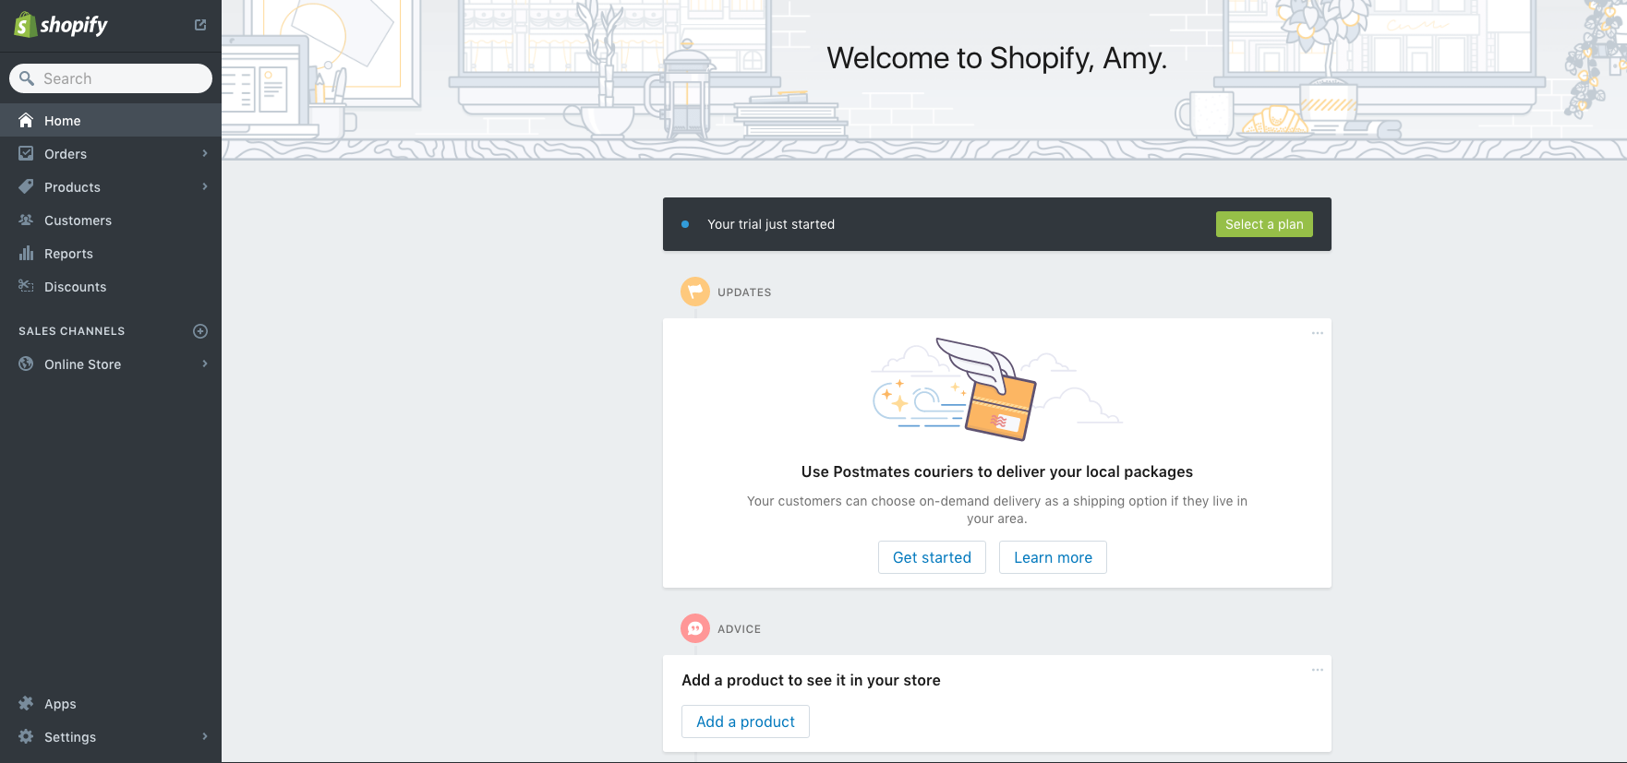Click the Shopify logo icon
The width and height of the screenshot is (1627, 763).
25,25
